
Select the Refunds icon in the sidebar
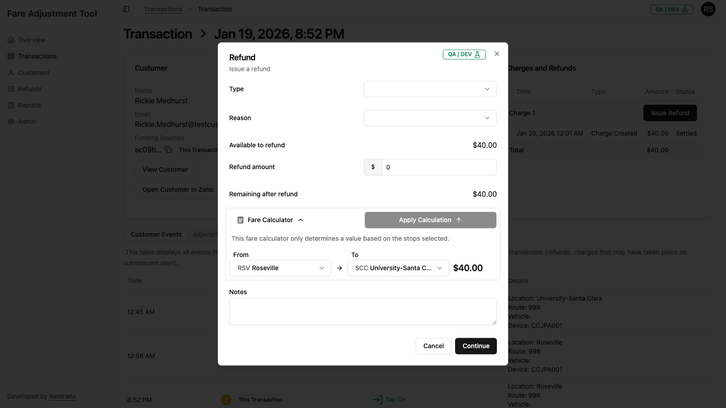tap(11, 89)
